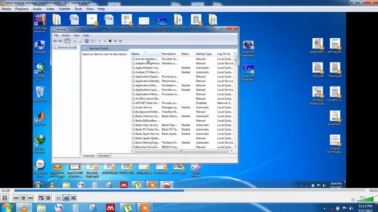
Task: Open uTorrent from the bottom taskbar
Action: (128, 207)
